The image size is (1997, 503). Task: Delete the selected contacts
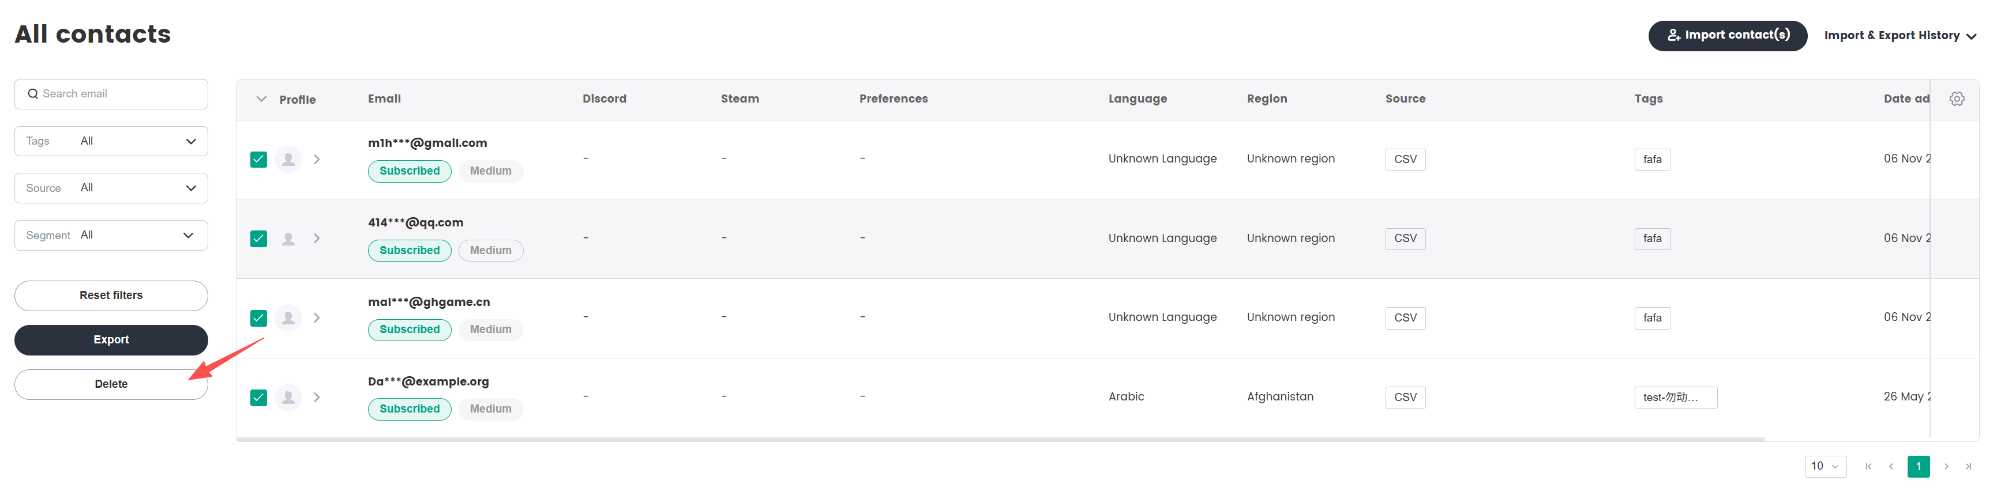click(111, 384)
